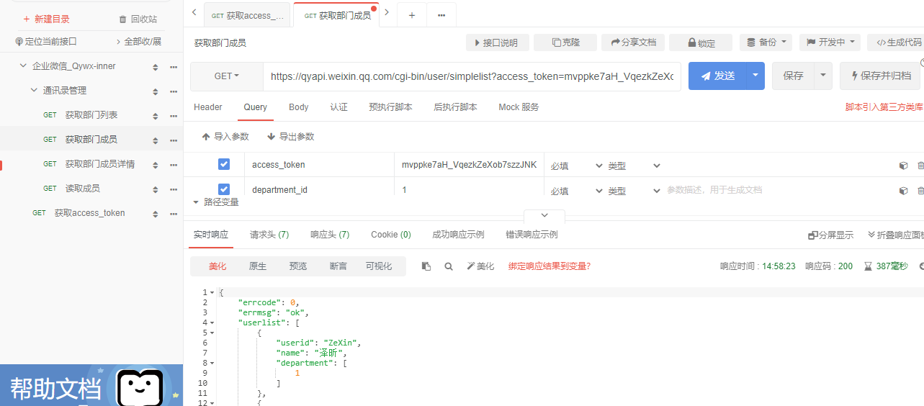Click 分享文档 share button

[x=633, y=42]
